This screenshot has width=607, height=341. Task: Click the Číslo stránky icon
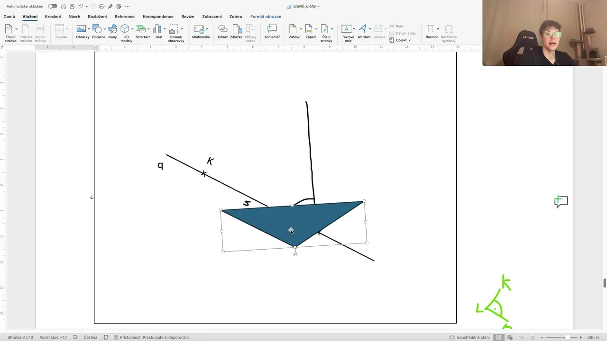click(x=324, y=29)
